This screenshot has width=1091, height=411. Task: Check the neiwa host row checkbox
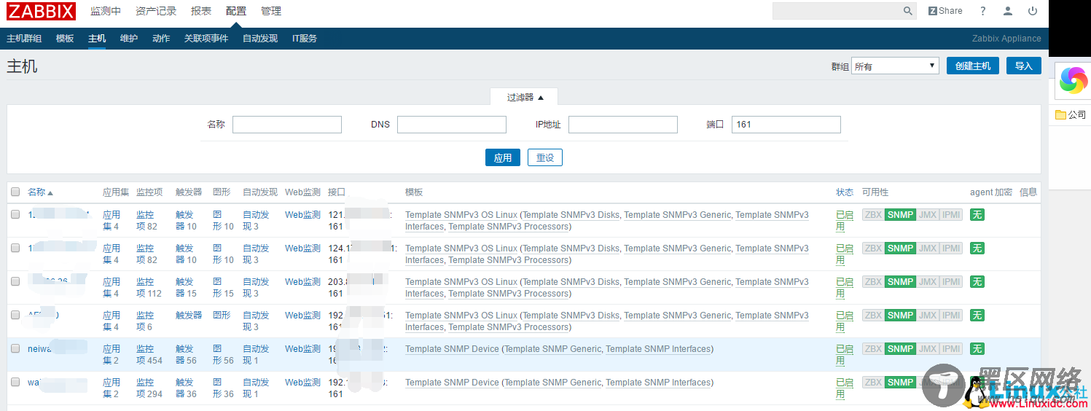[x=15, y=349]
